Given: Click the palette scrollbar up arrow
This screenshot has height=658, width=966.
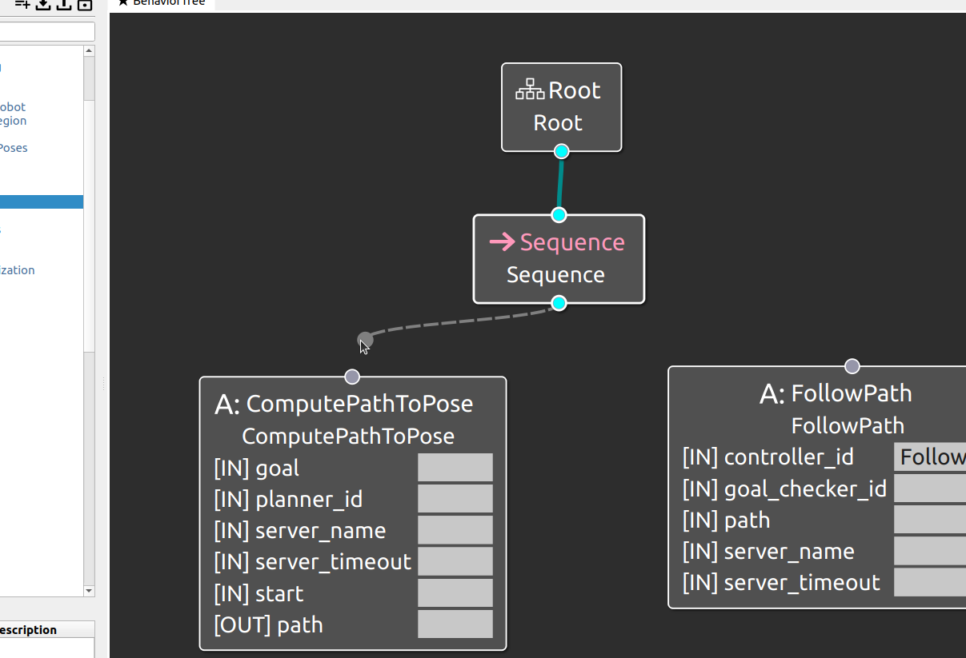Looking at the screenshot, I should coord(89,51).
